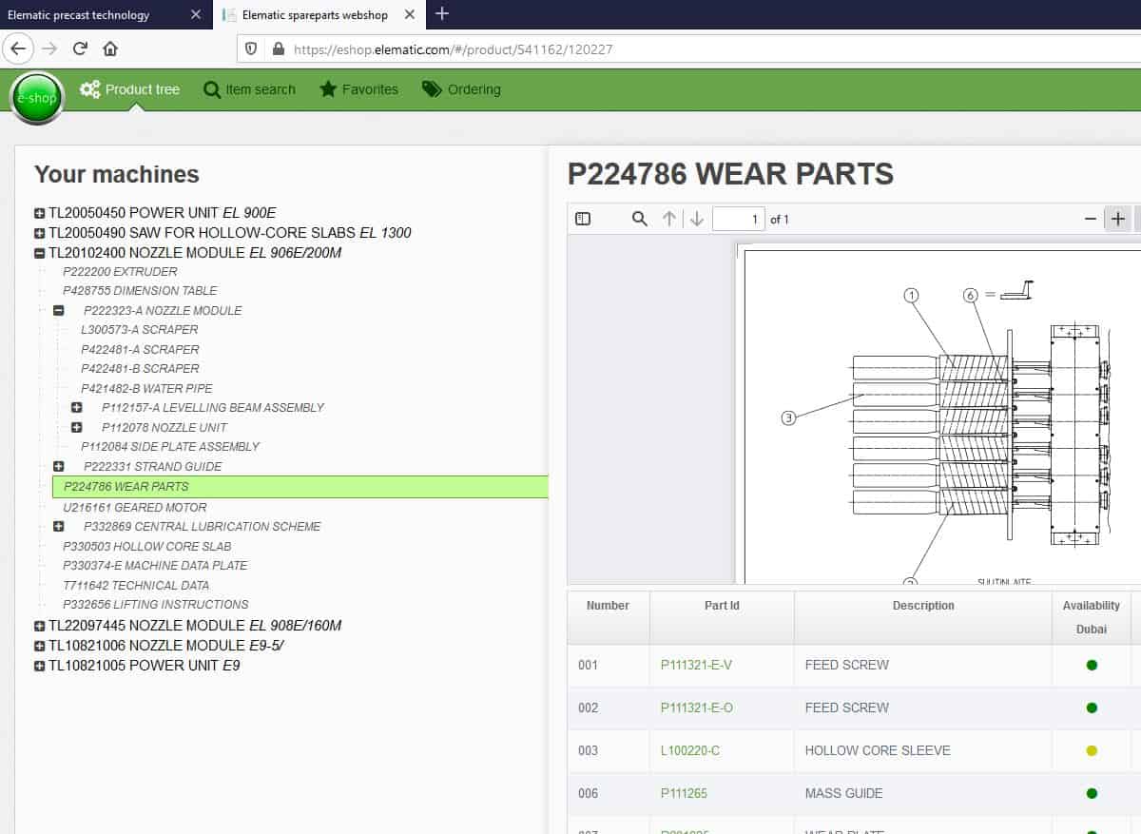Zoom out the PDF drawing
The height and width of the screenshot is (834, 1141).
[x=1091, y=219]
